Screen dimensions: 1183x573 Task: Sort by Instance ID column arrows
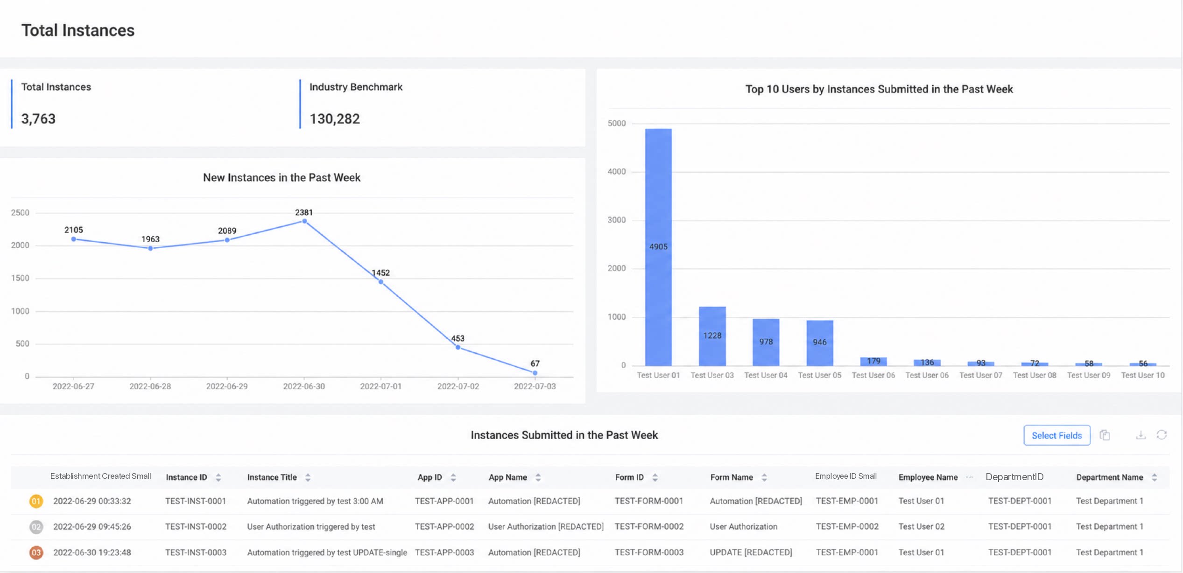(x=218, y=477)
